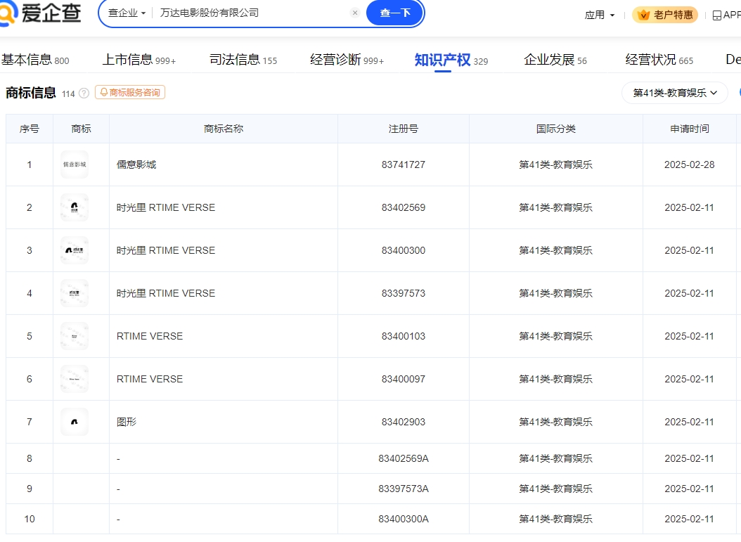Click the 商标名称 column header

[224, 129]
